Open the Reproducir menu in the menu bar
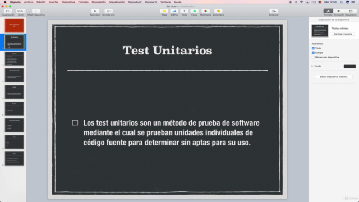This screenshot has width=359, height=202. click(x=135, y=2)
